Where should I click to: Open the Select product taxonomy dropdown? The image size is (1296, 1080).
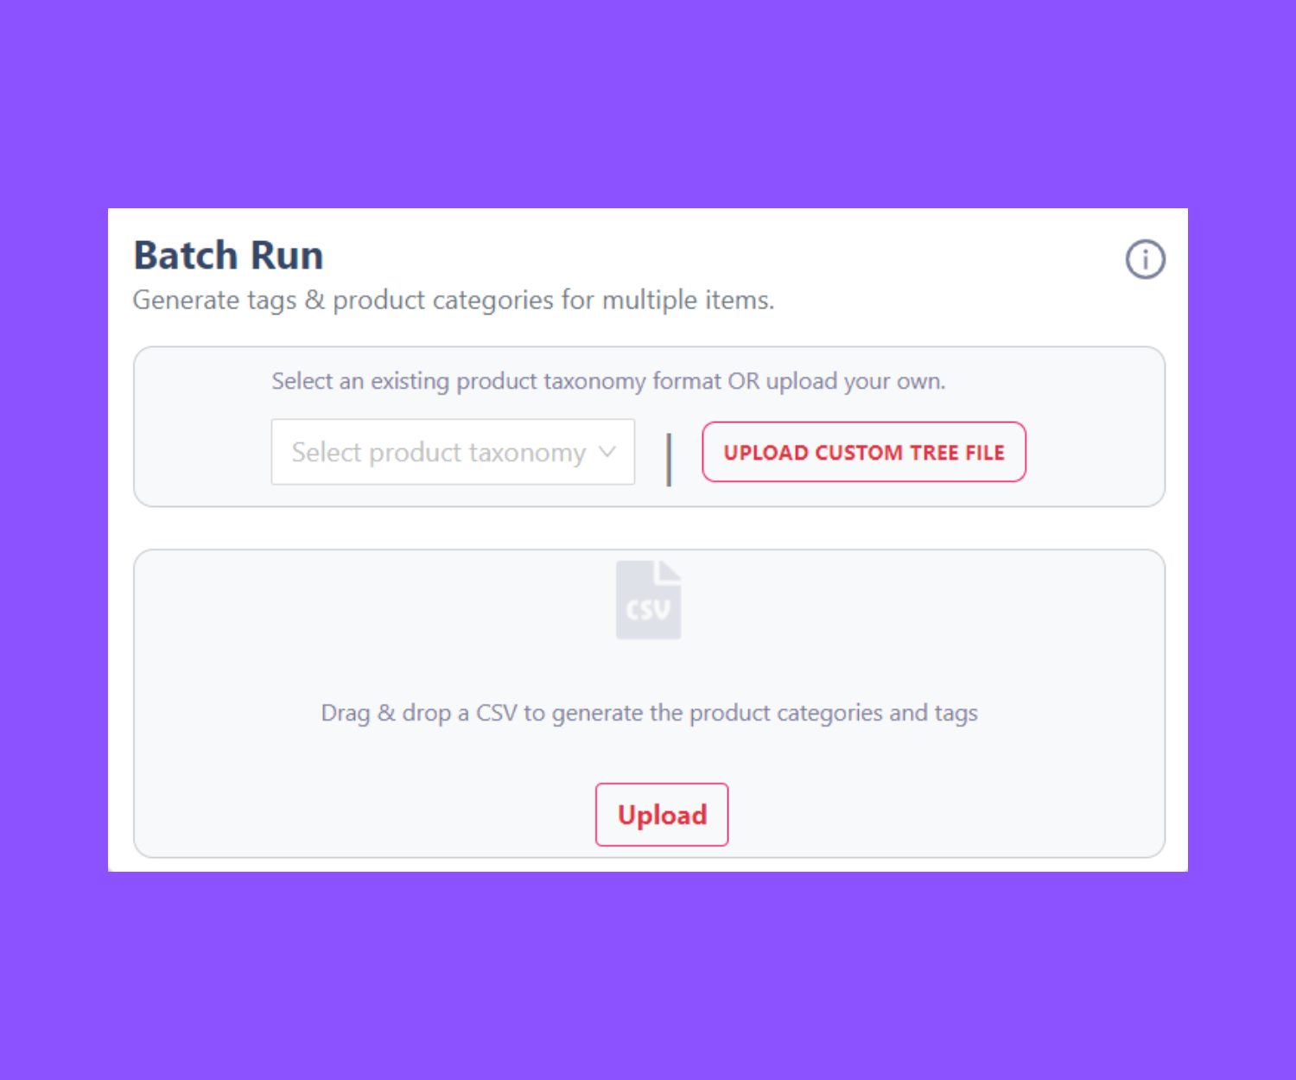(453, 451)
